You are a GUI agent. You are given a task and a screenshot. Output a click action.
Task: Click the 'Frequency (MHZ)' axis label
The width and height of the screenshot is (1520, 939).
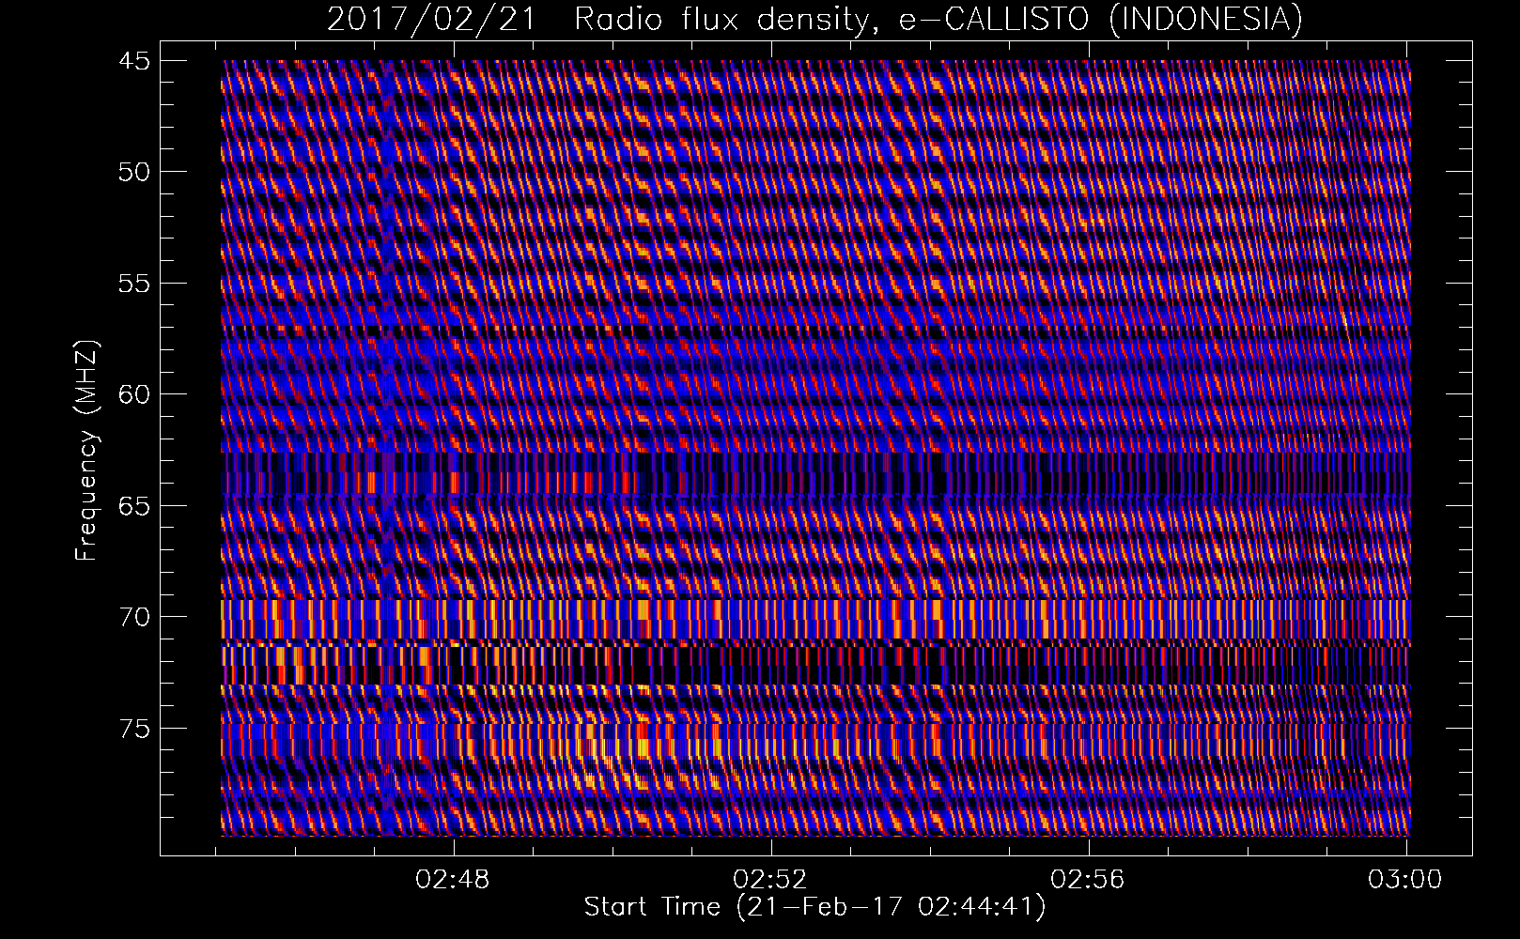[86, 452]
